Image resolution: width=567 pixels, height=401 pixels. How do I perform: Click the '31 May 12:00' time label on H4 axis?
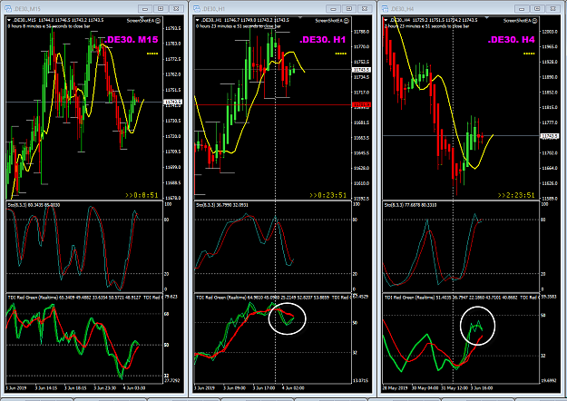[x=455, y=388]
